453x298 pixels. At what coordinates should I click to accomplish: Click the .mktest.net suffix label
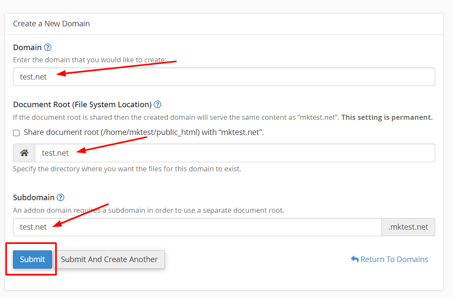pyautogui.click(x=408, y=227)
